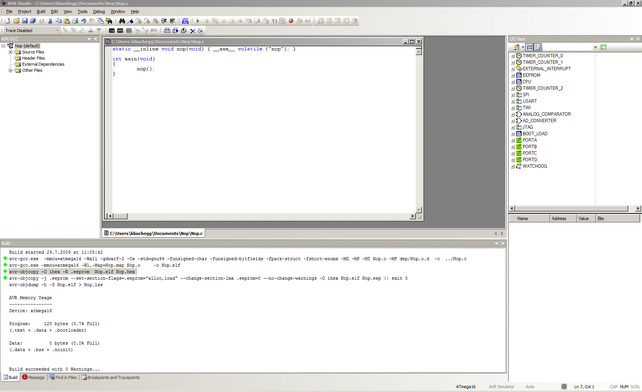Click the Print toolbar icon
This screenshot has height=392, width=642.
point(75,21)
